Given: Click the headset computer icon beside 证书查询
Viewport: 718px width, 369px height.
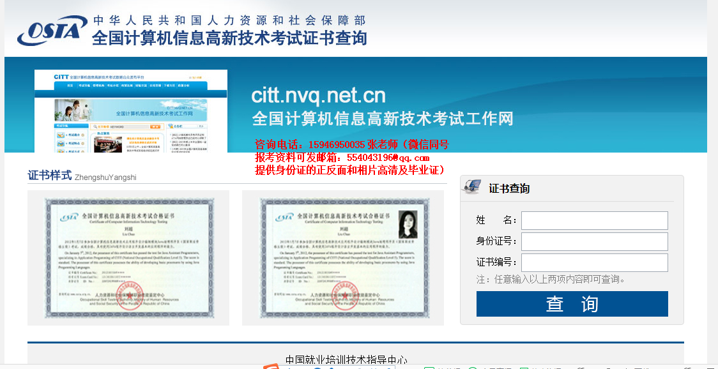Looking at the screenshot, I should 471,187.
